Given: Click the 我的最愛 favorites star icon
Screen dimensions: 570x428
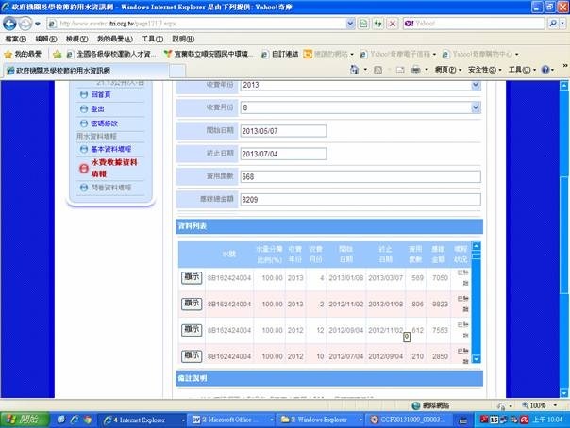Looking at the screenshot, I should [8, 54].
